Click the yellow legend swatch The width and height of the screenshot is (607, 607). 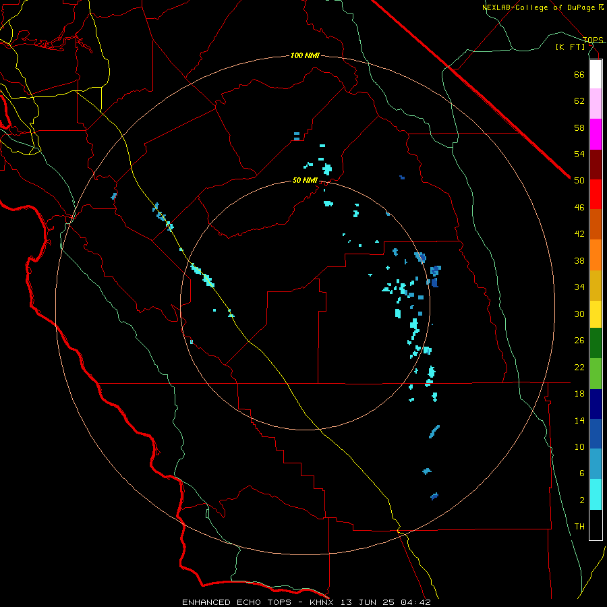coord(596,314)
